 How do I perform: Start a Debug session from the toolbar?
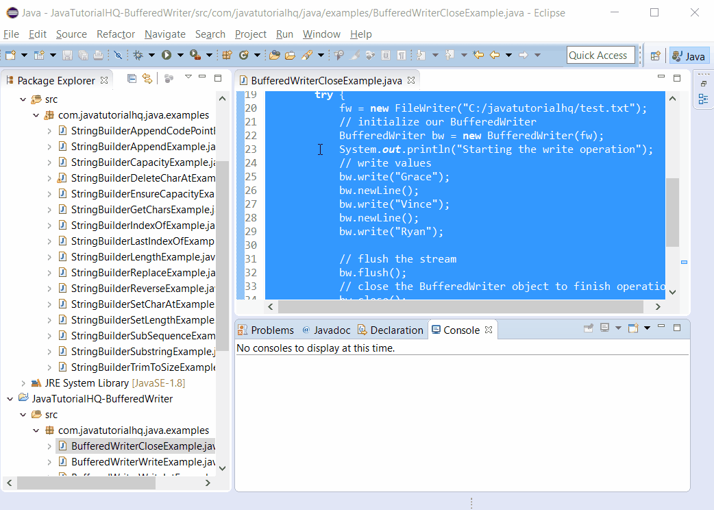(138, 55)
